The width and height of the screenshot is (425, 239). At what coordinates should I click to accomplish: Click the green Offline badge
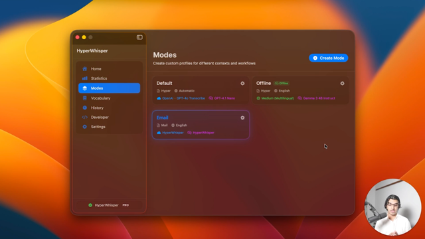pos(282,83)
